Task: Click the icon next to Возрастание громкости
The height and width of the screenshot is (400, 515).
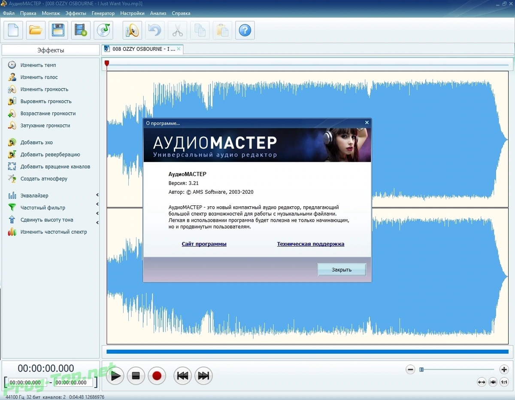Action: click(12, 113)
